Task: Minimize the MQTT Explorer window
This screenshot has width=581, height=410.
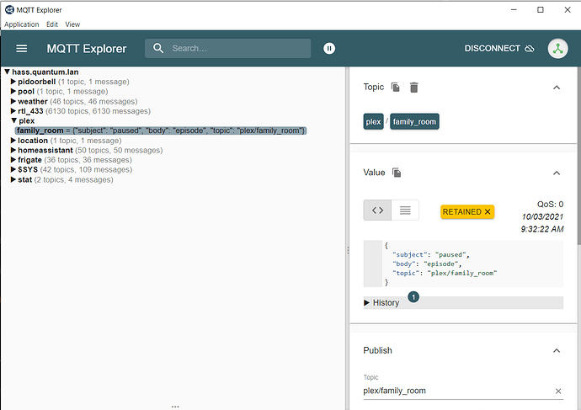Action: coord(514,10)
